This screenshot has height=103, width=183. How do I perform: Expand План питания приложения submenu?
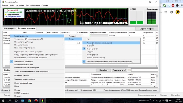37,48
